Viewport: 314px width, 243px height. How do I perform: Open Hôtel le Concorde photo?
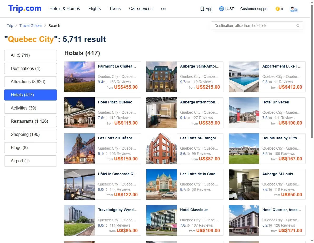click(79, 185)
